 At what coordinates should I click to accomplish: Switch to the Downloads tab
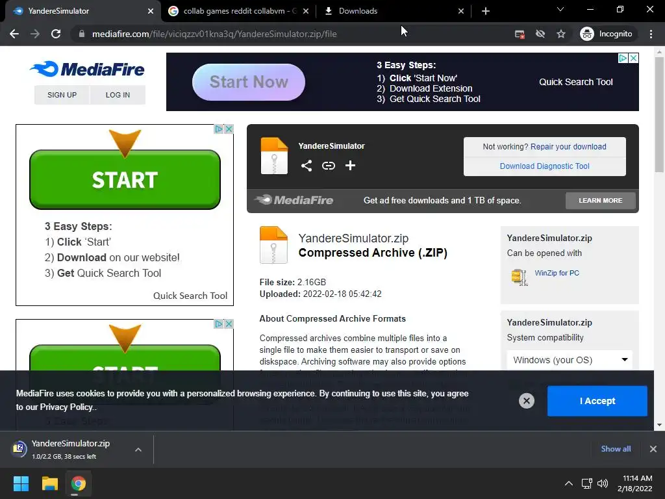pos(394,11)
